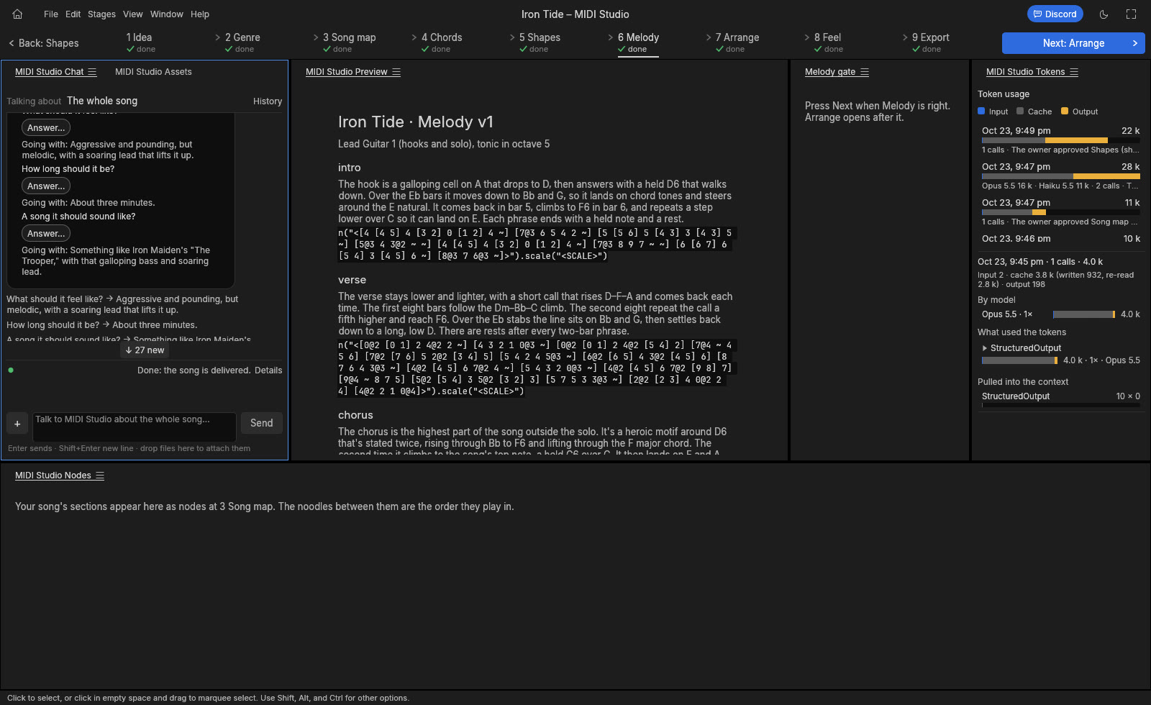Open Details of delivered song status
Viewport: 1151px width, 705px height.
(268, 370)
